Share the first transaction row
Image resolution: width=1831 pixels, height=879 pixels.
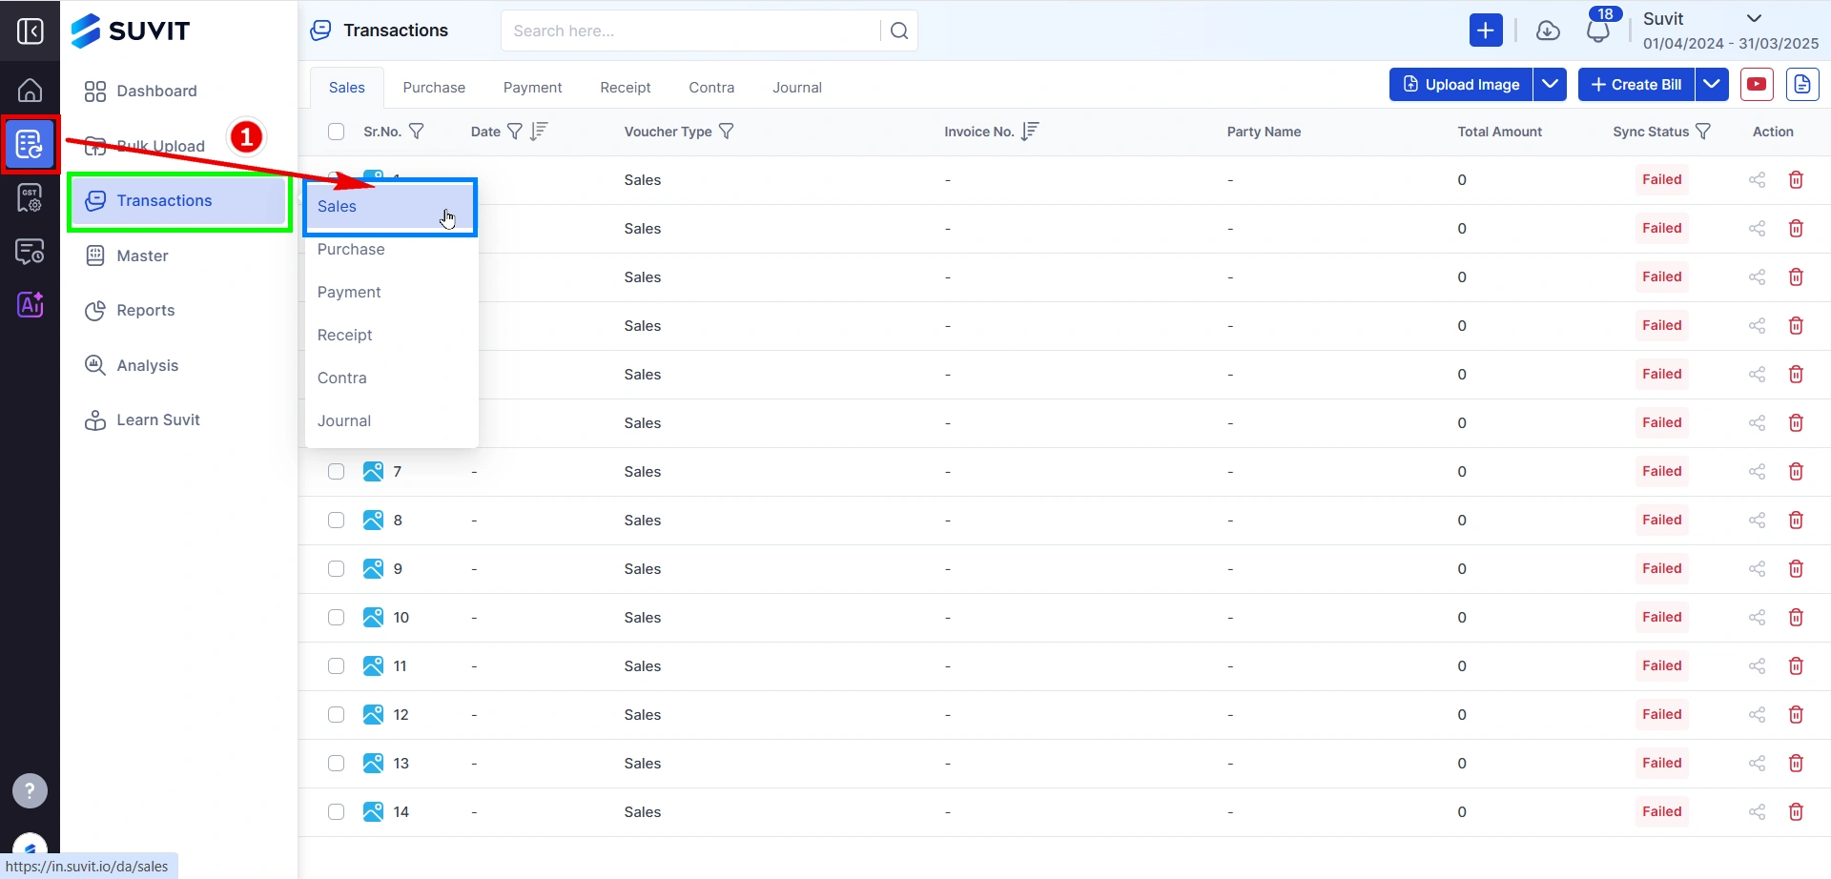tap(1757, 180)
